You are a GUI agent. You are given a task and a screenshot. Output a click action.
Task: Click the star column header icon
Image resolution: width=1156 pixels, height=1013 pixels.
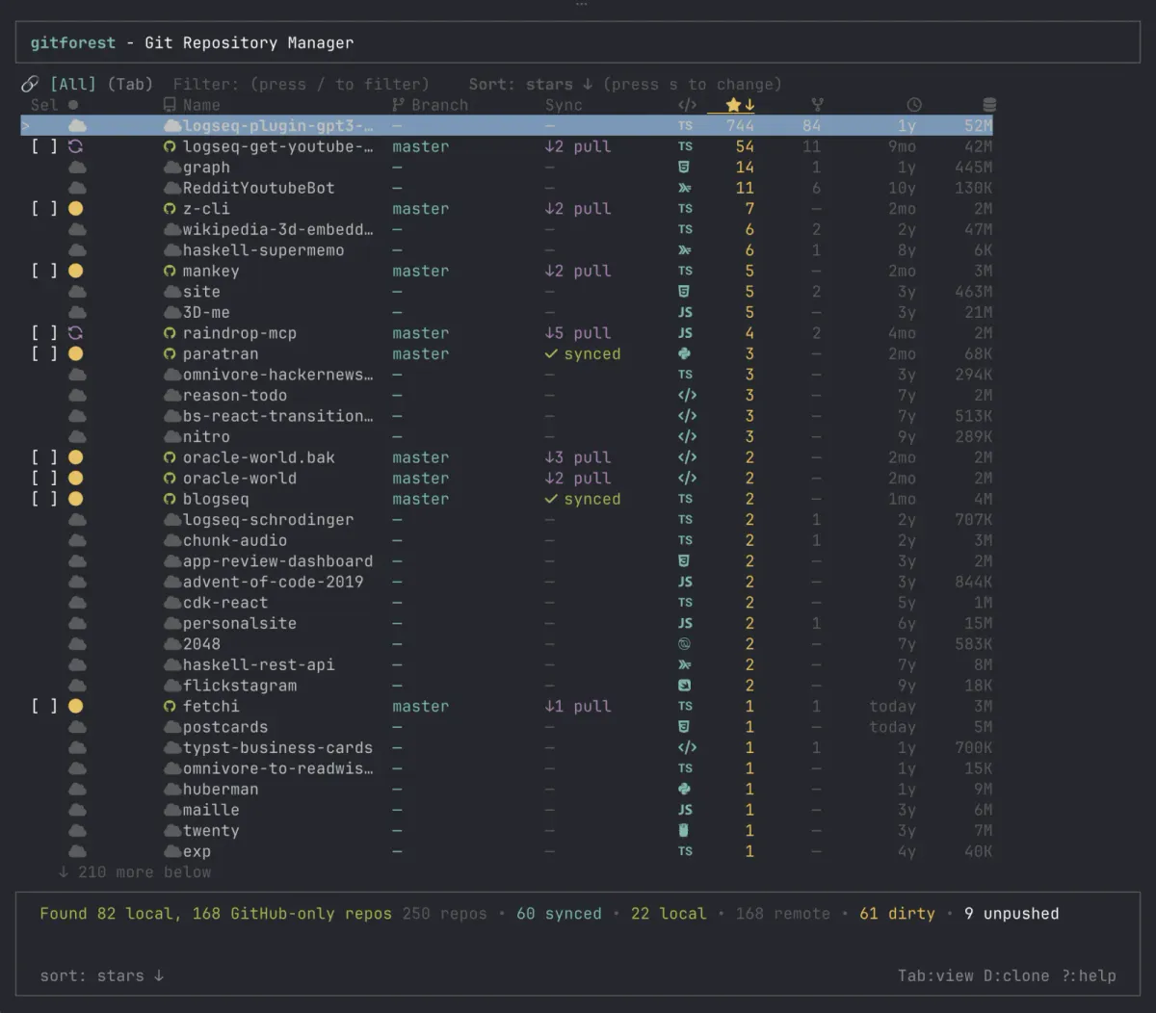tap(733, 105)
